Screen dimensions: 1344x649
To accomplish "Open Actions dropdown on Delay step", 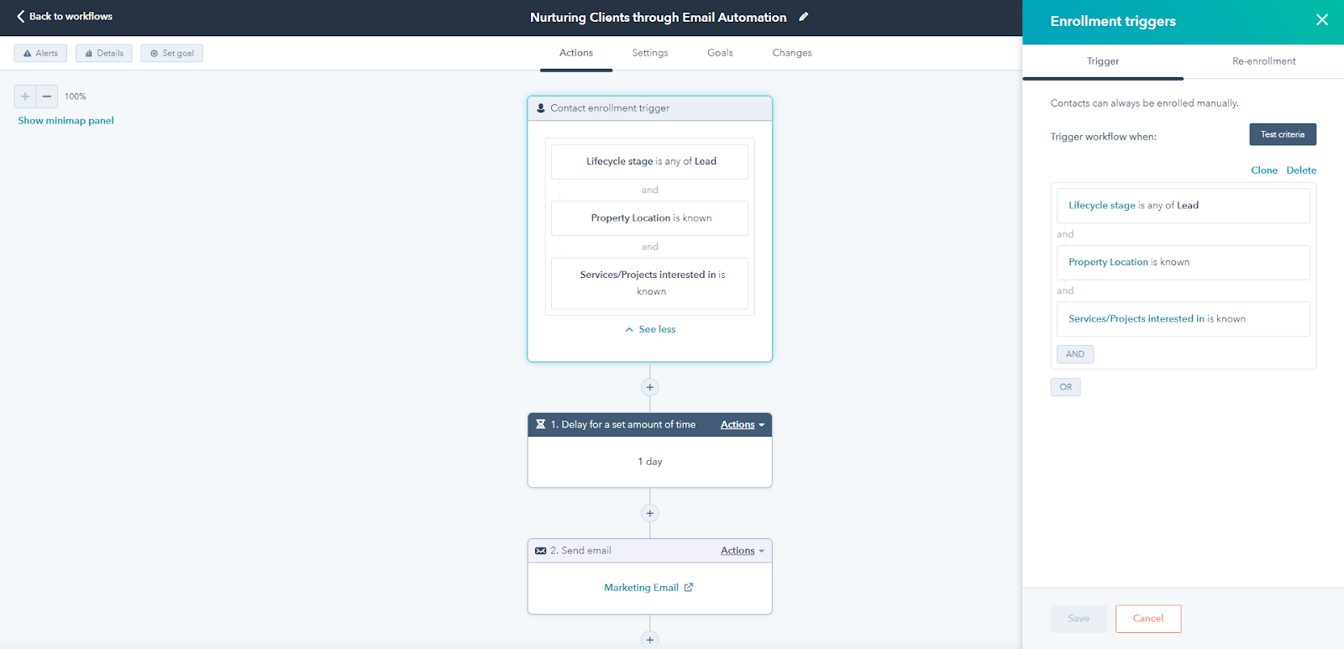I will 742,425.
